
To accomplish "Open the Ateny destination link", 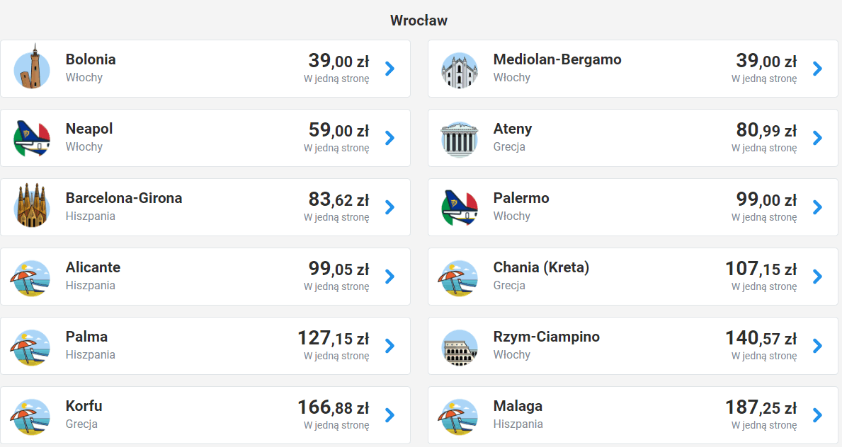I will [512, 129].
